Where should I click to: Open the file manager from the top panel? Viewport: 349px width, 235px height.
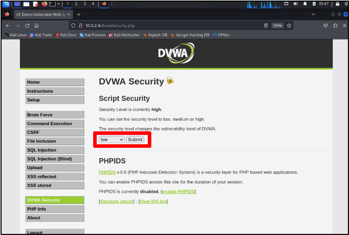[x=26, y=4]
